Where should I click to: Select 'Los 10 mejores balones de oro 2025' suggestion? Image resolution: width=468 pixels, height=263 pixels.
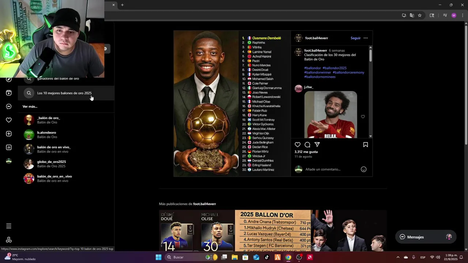(66, 93)
